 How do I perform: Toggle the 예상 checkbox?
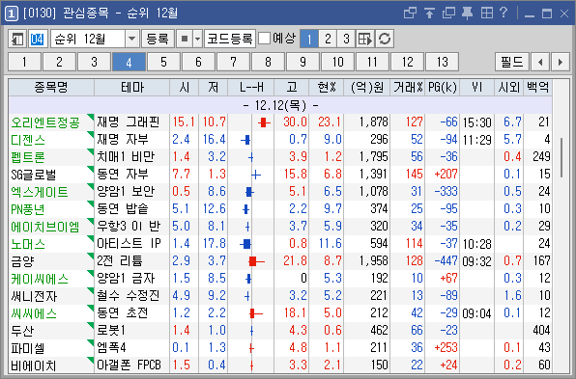click(x=264, y=39)
